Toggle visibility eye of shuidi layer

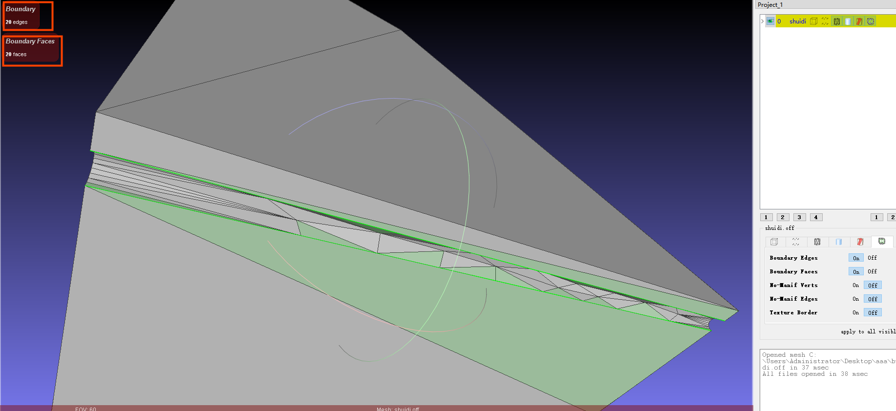click(770, 21)
